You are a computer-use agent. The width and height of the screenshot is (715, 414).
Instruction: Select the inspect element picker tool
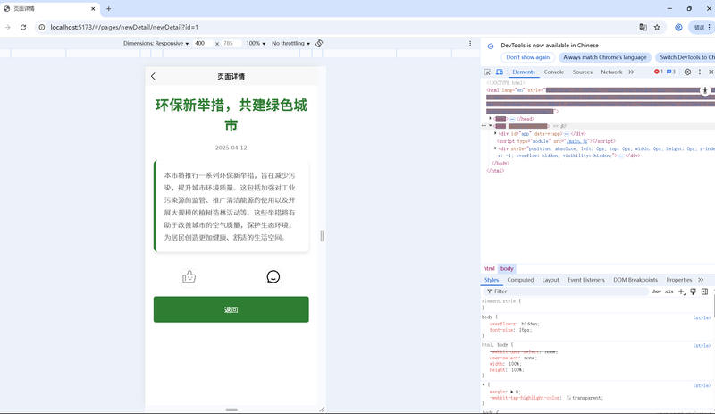(x=487, y=72)
